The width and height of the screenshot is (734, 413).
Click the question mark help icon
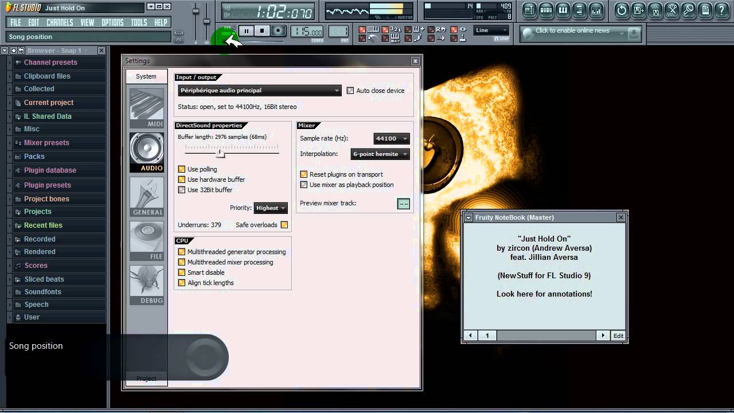point(721,10)
